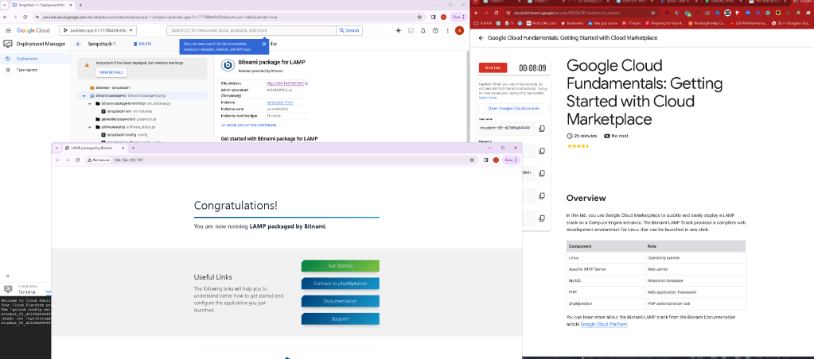Dismiss the blue search tip popup
The width and height of the screenshot is (814, 359).
[x=263, y=44]
